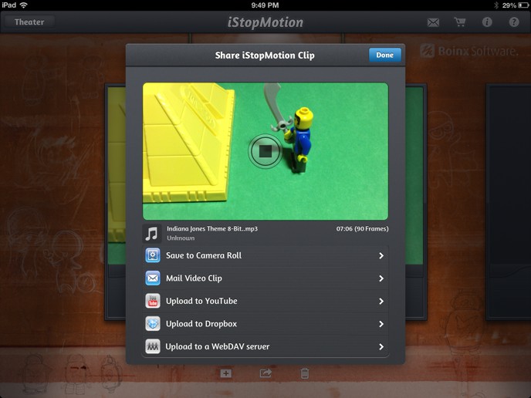Click the Unknown artist label
This screenshot has height=398, width=531.
point(181,238)
